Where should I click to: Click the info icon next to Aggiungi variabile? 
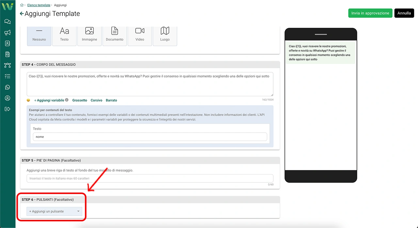click(x=67, y=100)
